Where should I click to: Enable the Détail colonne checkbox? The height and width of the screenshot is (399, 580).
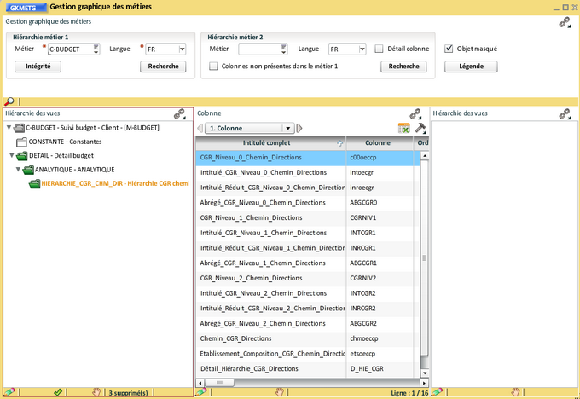point(379,49)
